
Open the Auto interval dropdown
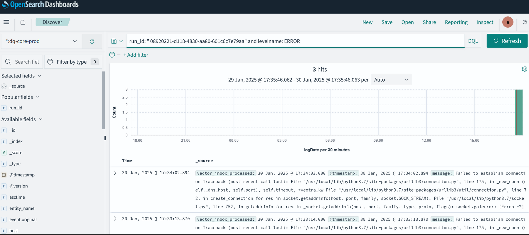click(391, 80)
